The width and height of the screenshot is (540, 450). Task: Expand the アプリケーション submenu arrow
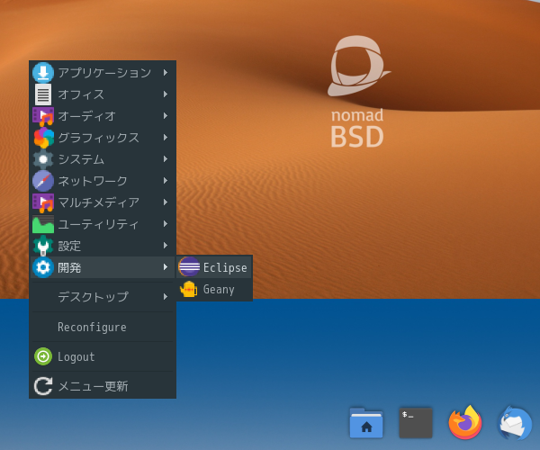coord(166,73)
